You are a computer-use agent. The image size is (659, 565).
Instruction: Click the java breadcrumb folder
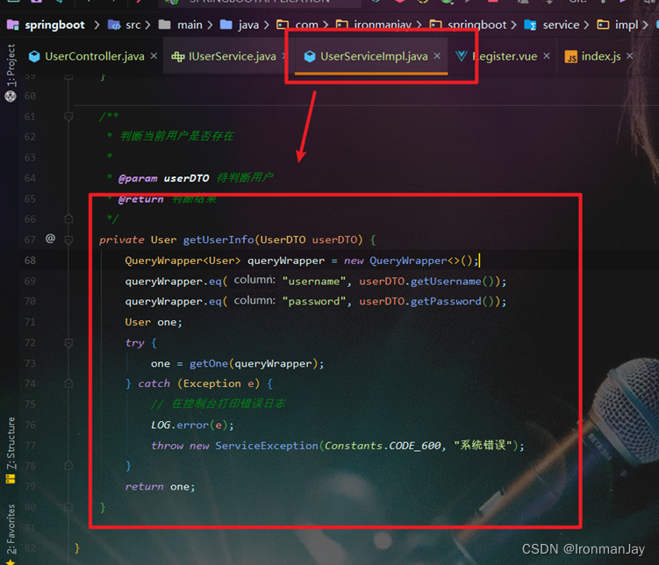point(248,25)
